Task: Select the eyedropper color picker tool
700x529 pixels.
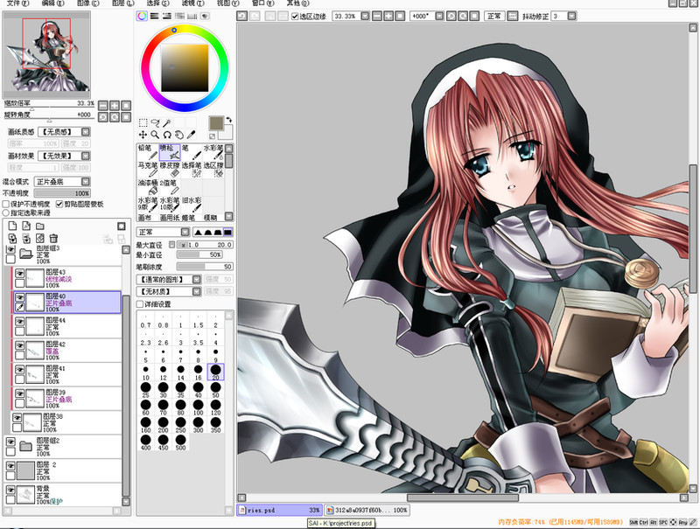Action: (x=191, y=135)
